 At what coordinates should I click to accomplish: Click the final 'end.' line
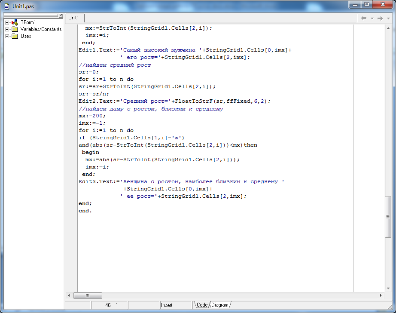[x=85, y=211]
